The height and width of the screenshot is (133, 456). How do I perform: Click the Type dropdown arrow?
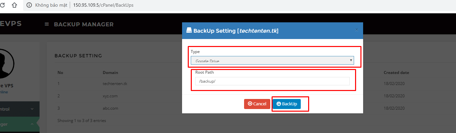pos(351,60)
